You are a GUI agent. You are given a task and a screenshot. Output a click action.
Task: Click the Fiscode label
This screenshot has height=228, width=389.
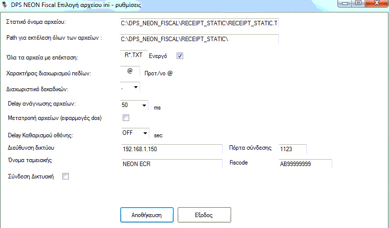point(239,163)
